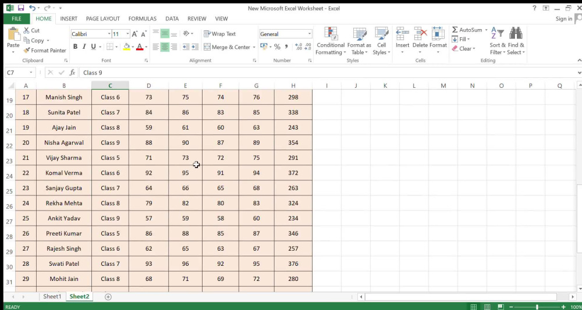Apply yellow fill color swatch
This screenshot has width=582, height=310.
126,47
